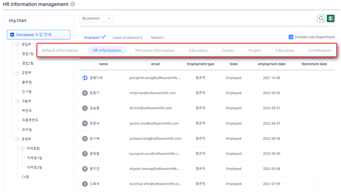The height and width of the screenshot is (192, 341).
Task: Select 총무팀 in the org chart
Action: 27,82
